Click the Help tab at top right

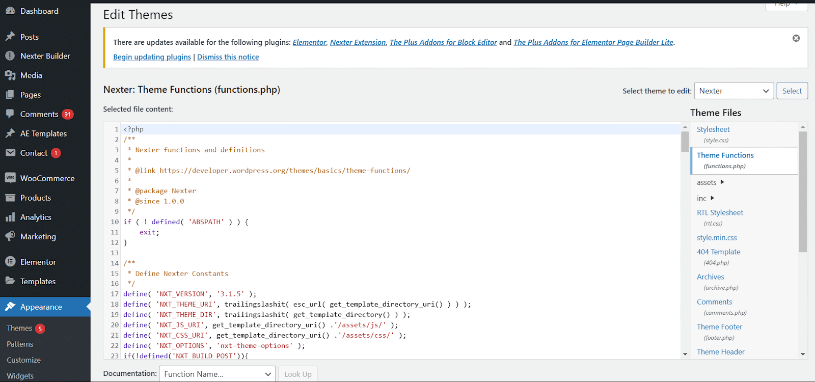(786, 4)
